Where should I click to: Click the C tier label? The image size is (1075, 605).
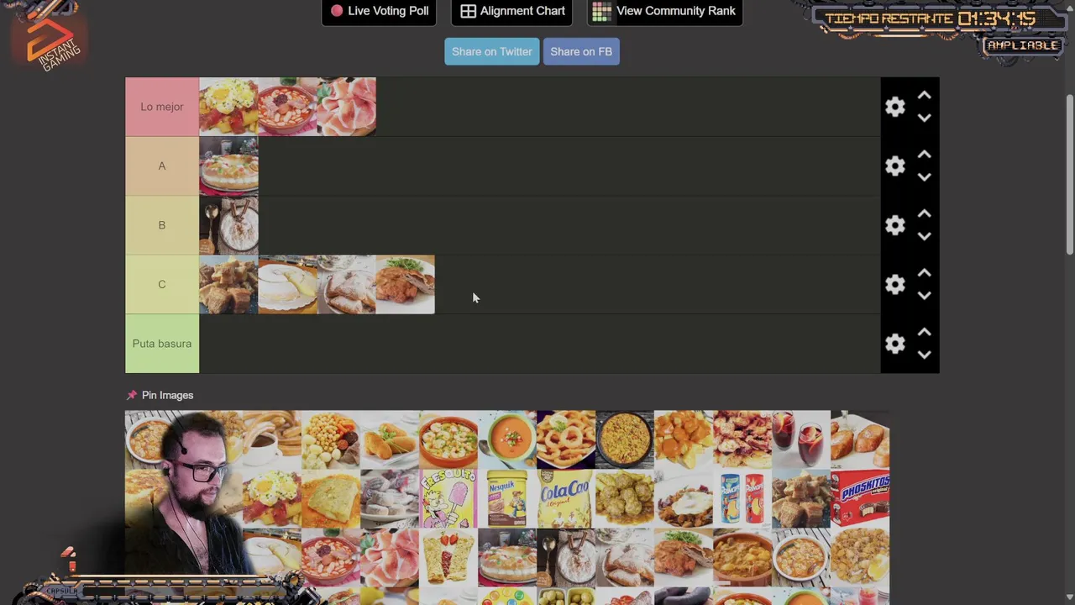point(162,284)
